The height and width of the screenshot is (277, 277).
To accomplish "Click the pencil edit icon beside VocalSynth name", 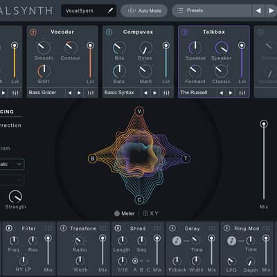I will click(111, 10).
